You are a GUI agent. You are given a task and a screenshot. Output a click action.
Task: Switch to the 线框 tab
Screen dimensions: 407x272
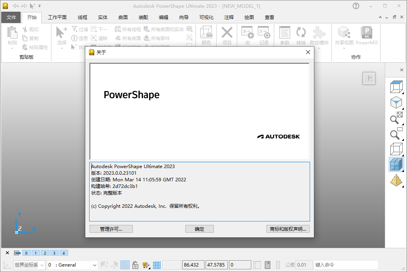pos(83,18)
